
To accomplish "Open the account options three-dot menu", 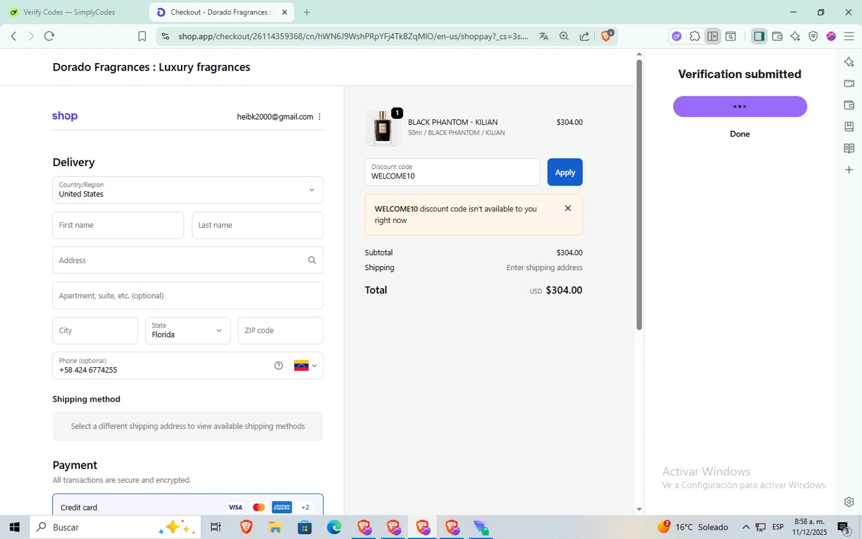I will coord(320,117).
